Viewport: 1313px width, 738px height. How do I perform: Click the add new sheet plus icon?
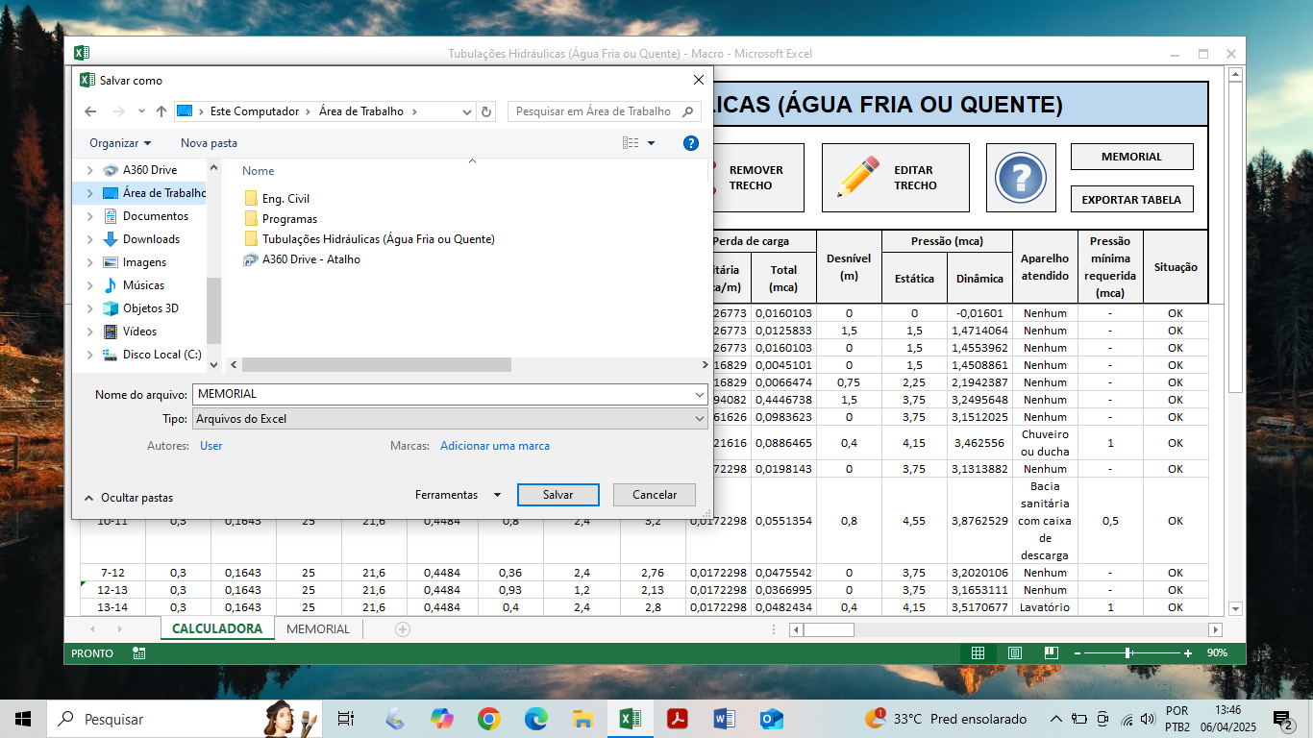[403, 629]
